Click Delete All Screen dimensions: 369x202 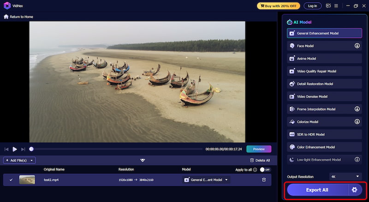[x=260, y=161]
